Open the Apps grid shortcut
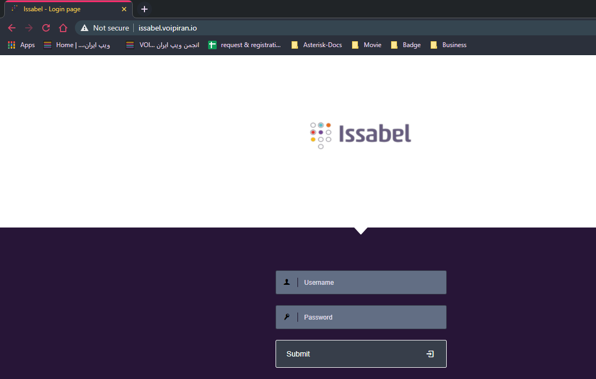The height and width of the screenshot is (379, 596). [21, 45]
